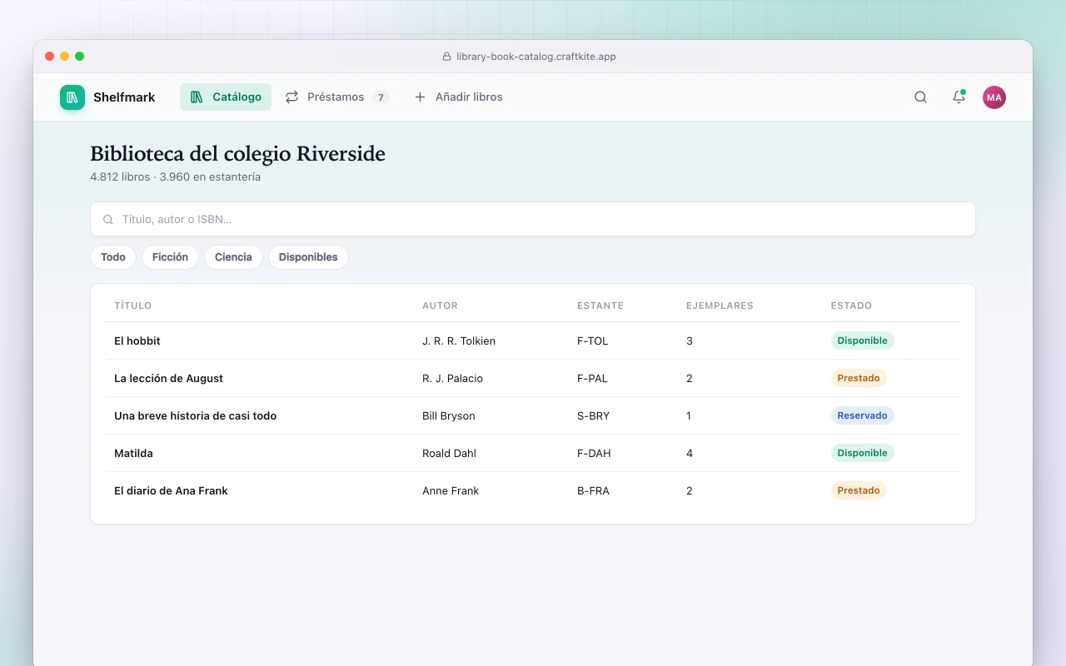Open notifications bell icon
Image resolution: width=1066 pixels, height=666 pixels.
point(959,97)
